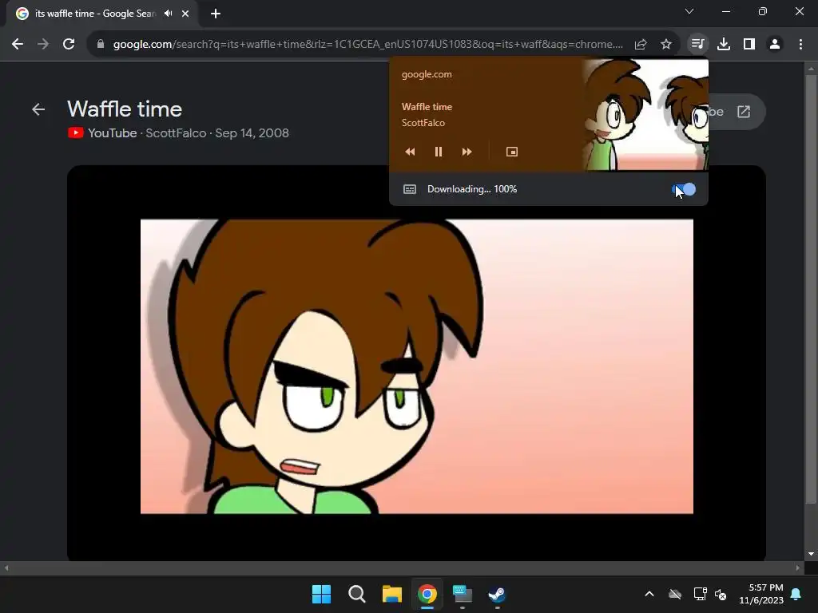Bookmark this tab with star icon
The image size is (818, 613).
click(x=666, y=45)
